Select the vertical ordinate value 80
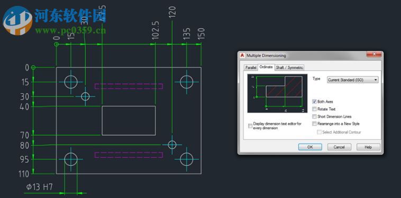401x198 pixels. [24, 146]
